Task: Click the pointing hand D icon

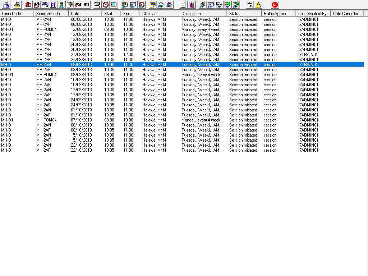Action: click(x=78, y=4)
